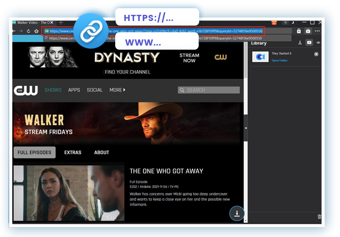The width and height of the screenshot is (340, 237).
Task: Open the video library box icon
Action: coord(308,31)
